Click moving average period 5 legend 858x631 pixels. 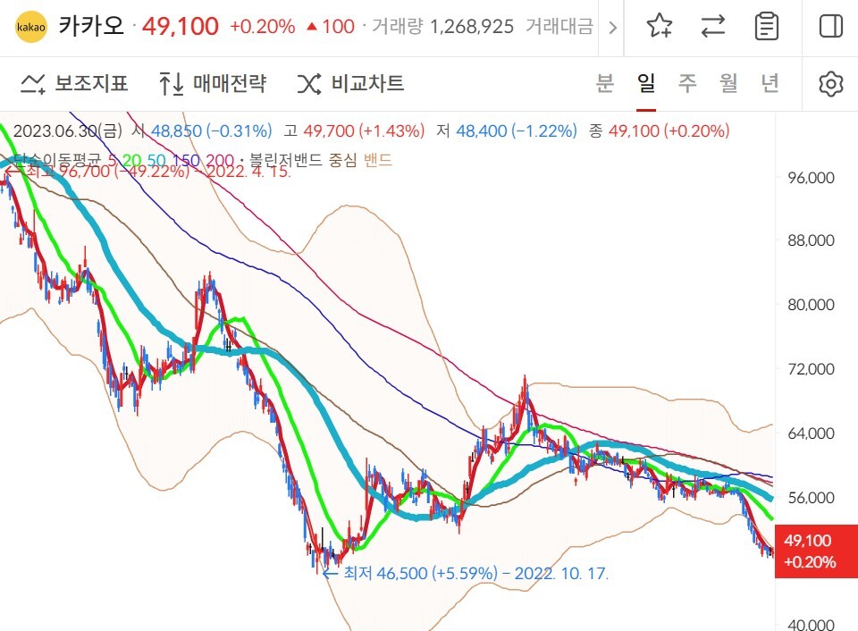click(x=112, y=160)
